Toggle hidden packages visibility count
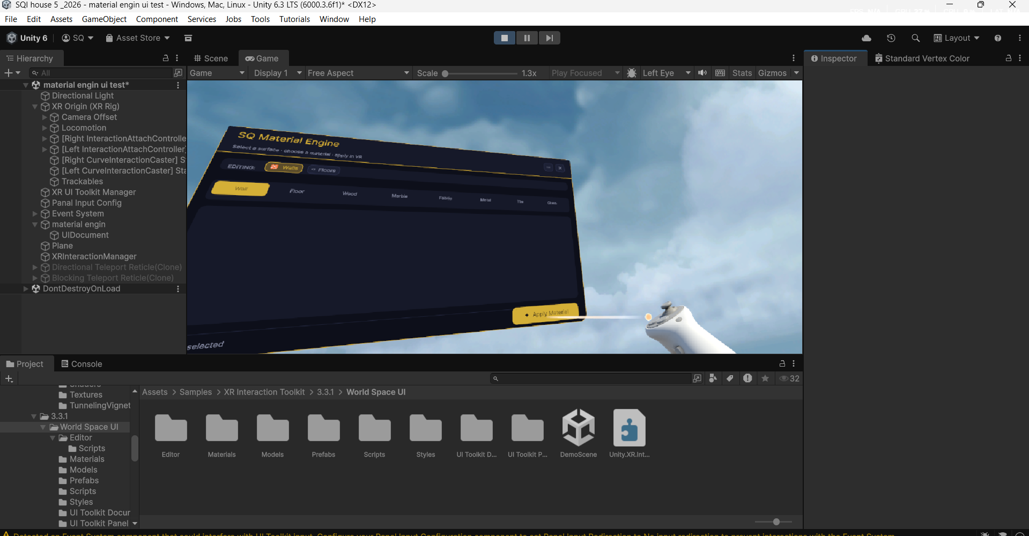Screen dimensions: 1029x536 pyautogui.click(x=789, y=378)
